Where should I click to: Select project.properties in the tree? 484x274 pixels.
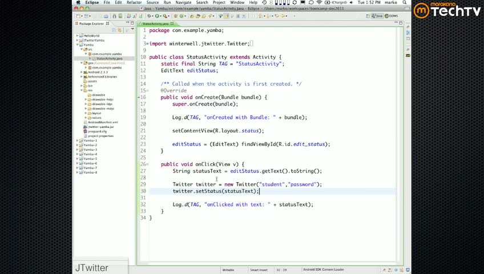click(100, 136)
